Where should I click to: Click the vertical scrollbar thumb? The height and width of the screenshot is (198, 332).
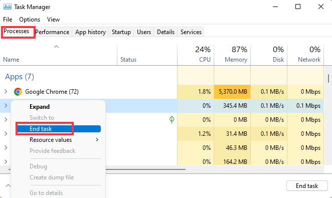[328, 78]
